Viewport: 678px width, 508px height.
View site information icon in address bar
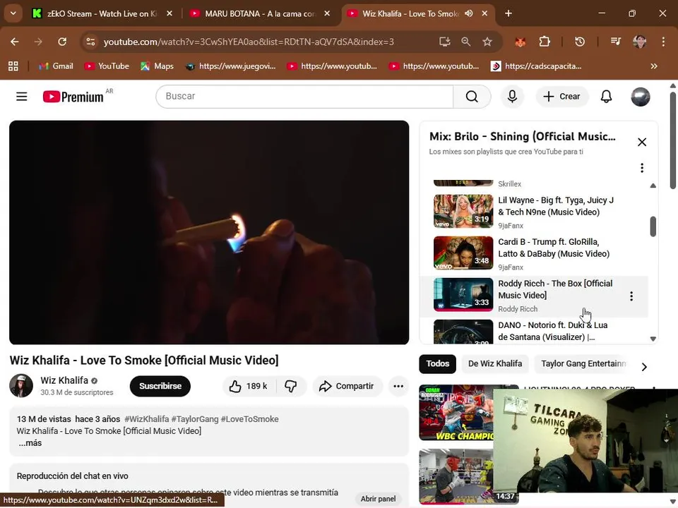coord(90,42)
